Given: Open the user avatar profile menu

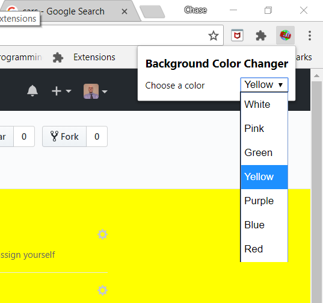Looking at the screenshot, I should coord(96,91).
